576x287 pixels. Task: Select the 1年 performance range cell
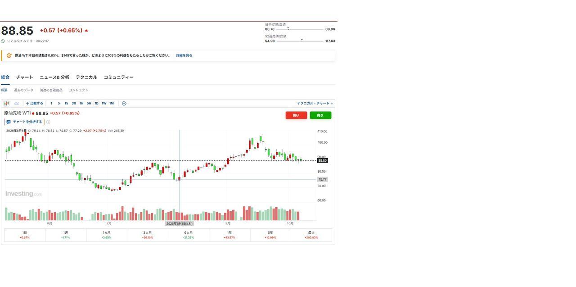pyautogui.click(x=229, y=235)
